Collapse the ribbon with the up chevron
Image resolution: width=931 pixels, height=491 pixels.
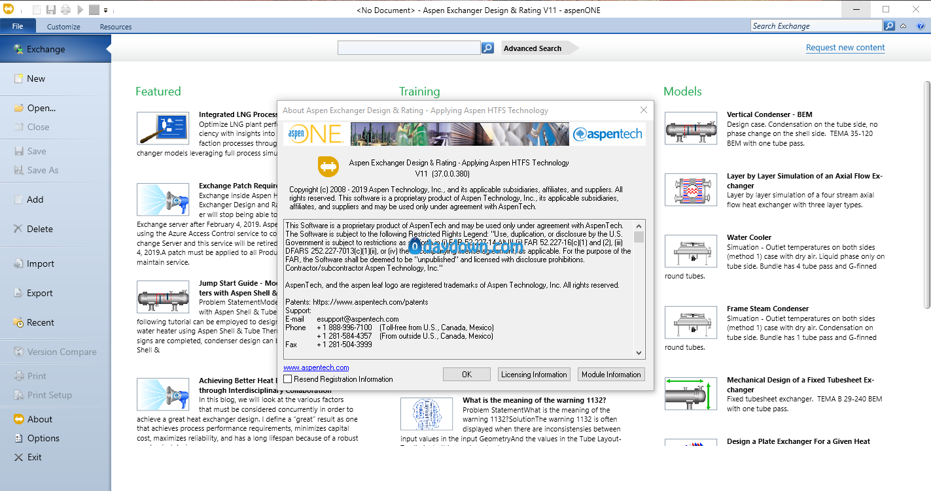point(904,26)
